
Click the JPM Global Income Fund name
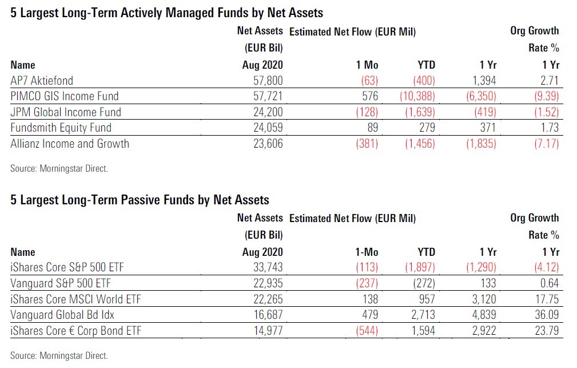(x=65, y=112)
